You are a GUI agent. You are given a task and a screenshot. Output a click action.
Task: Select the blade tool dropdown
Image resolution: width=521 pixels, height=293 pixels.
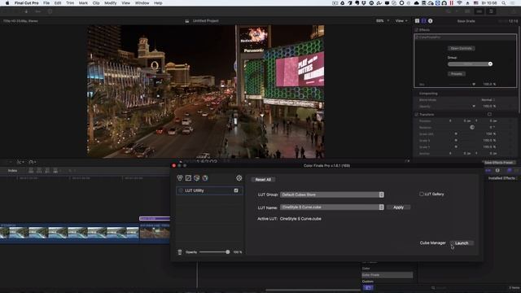[20, 162]
